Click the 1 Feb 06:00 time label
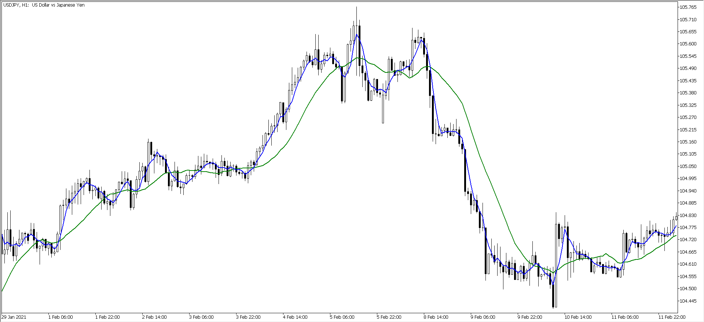Image resolution: width=704 pixels, height=322 pixels. (60, 317)
